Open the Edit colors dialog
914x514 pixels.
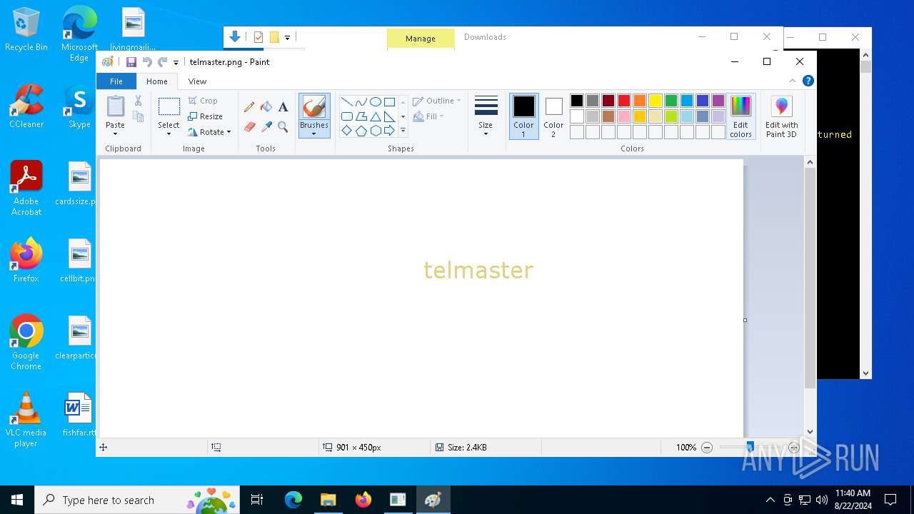point(740,117)
